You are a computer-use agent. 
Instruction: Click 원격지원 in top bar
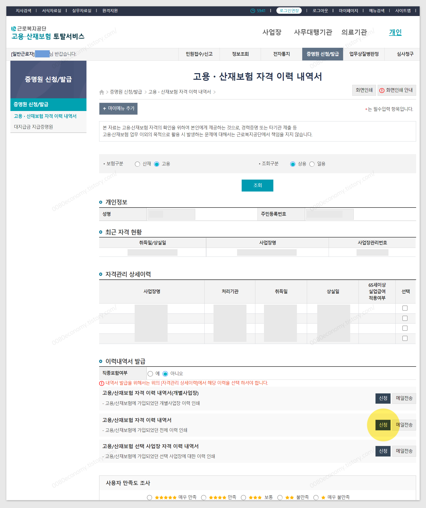(x=110, y=11)
